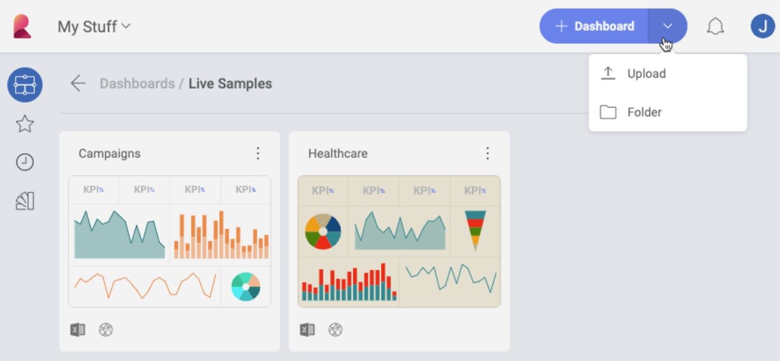View Recents using the clock sidebar icon
This screenshot has height=361, width=780.
25,162
